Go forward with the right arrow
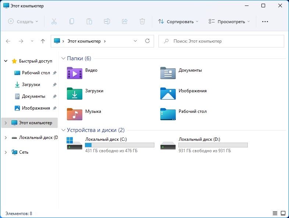Screen dimensions: 289x218 tap(21, 41)
